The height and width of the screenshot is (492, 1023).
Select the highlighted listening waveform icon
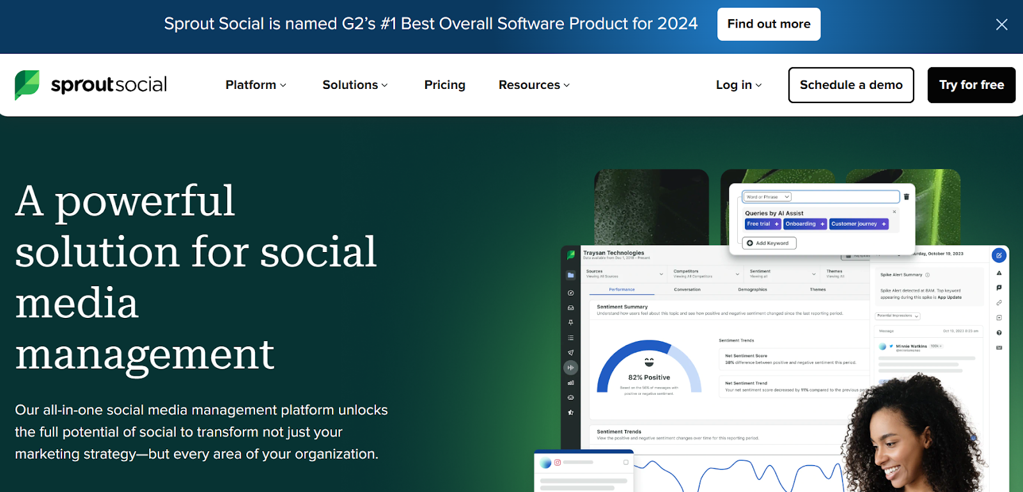[571, 367]
